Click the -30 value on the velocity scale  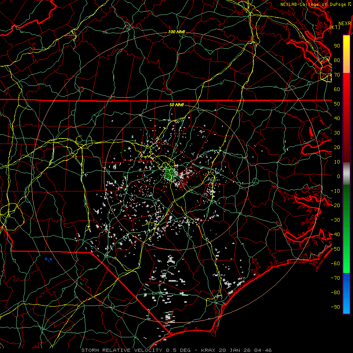(335, 220)
